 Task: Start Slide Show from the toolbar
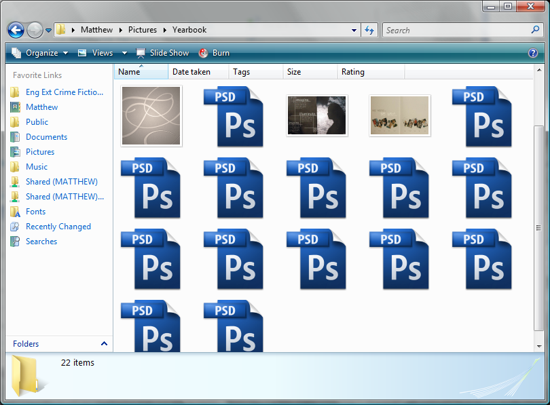pos(163,53)
